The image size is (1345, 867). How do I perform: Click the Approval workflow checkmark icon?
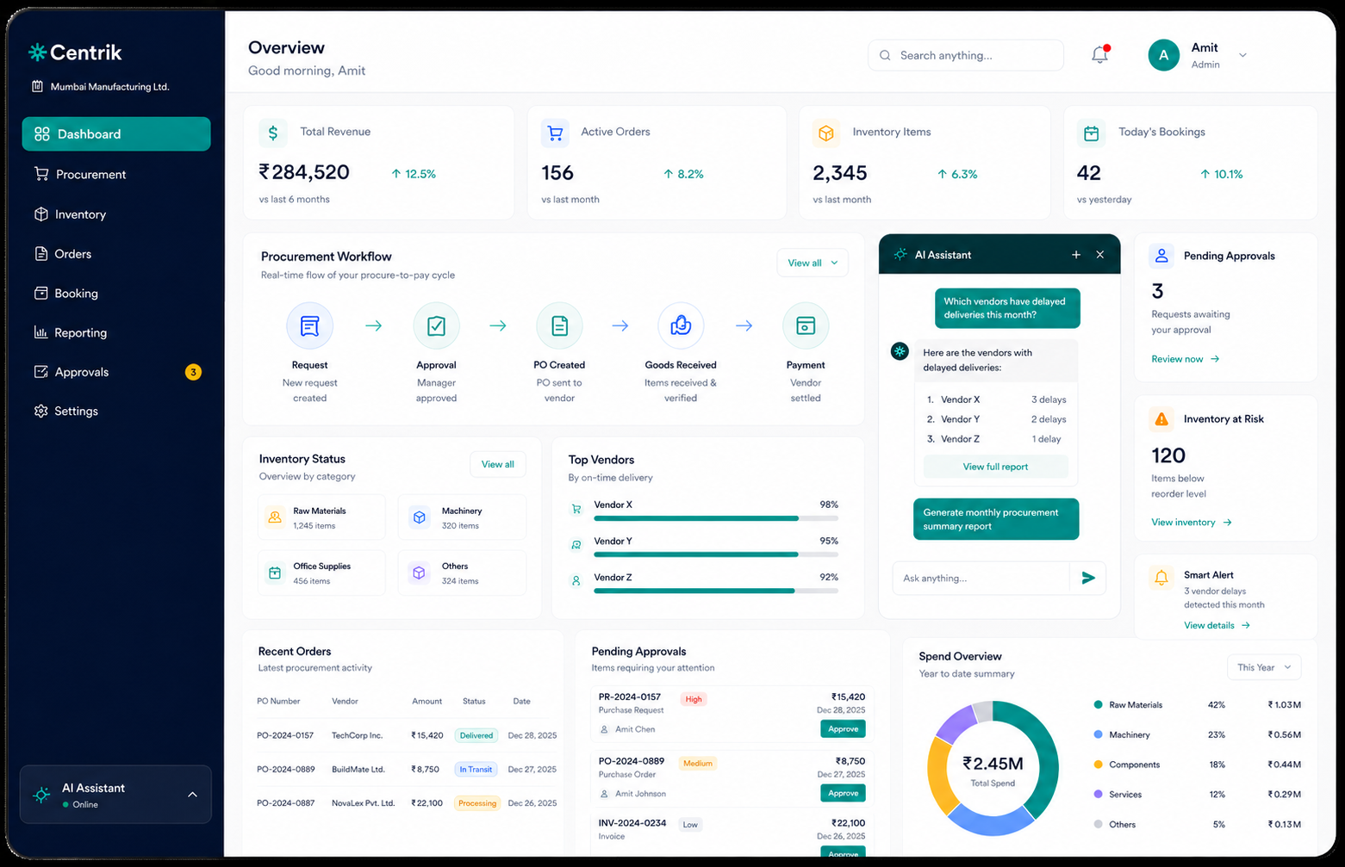click(436, 325)
